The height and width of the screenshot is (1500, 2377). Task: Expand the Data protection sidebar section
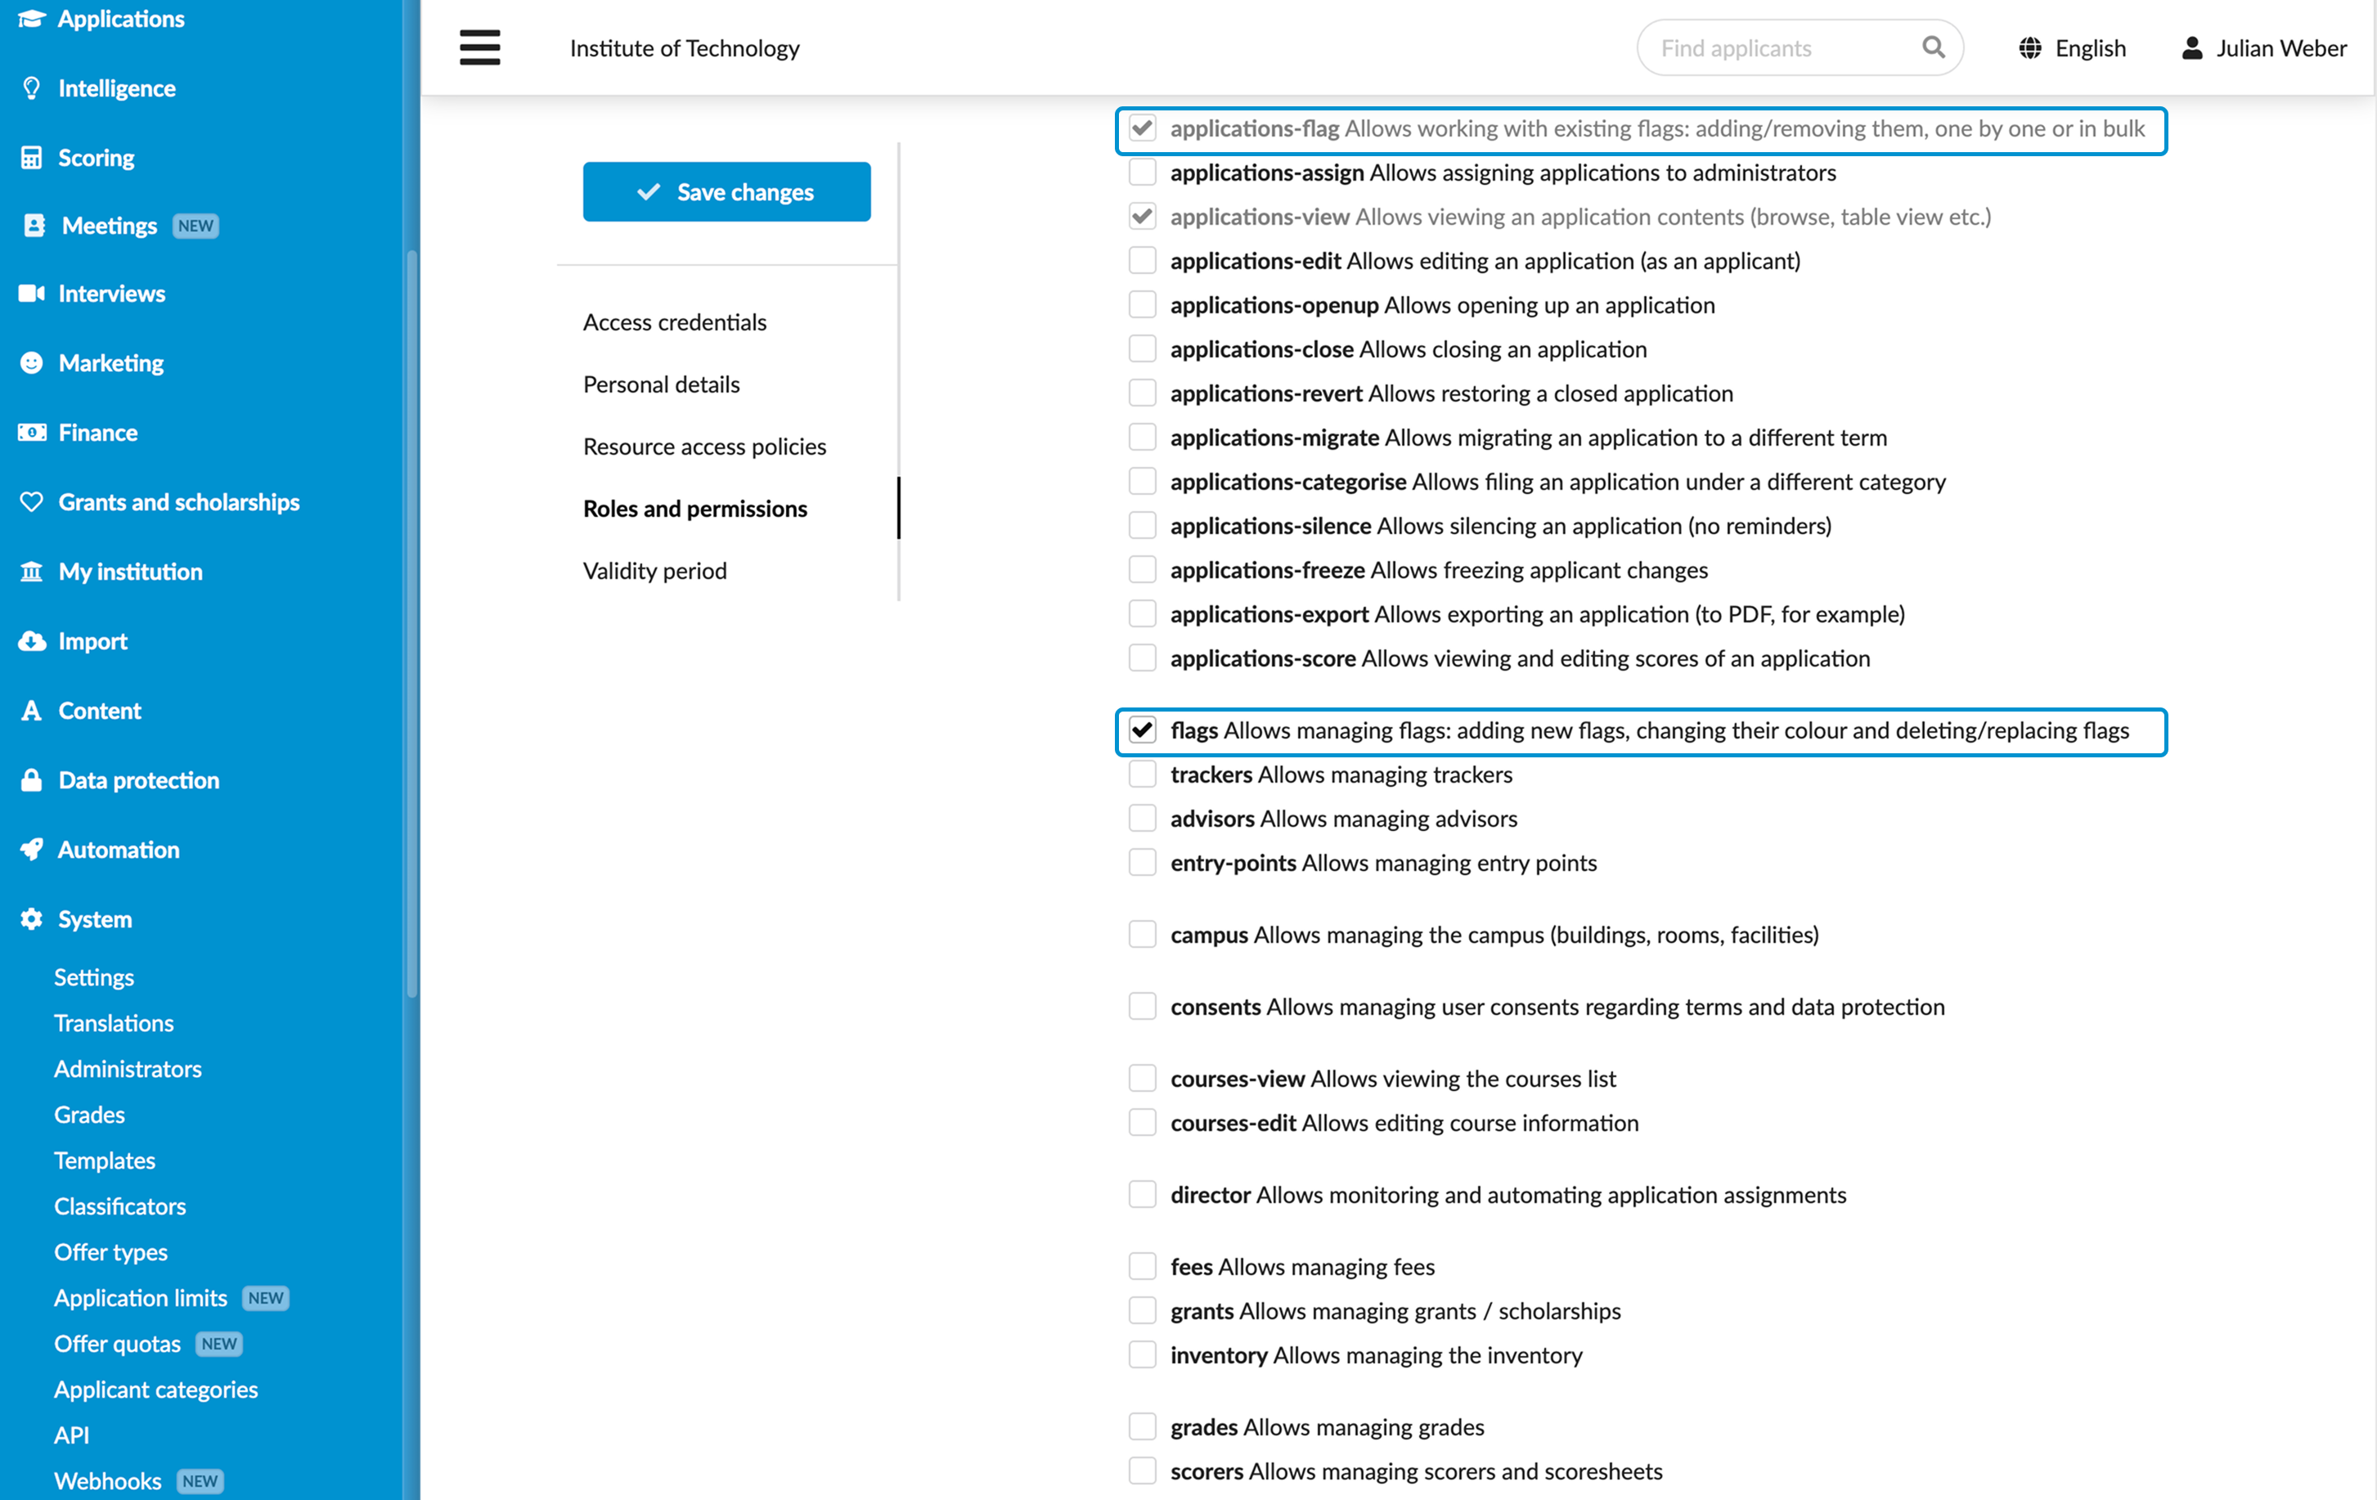click(x=138, y=779)
